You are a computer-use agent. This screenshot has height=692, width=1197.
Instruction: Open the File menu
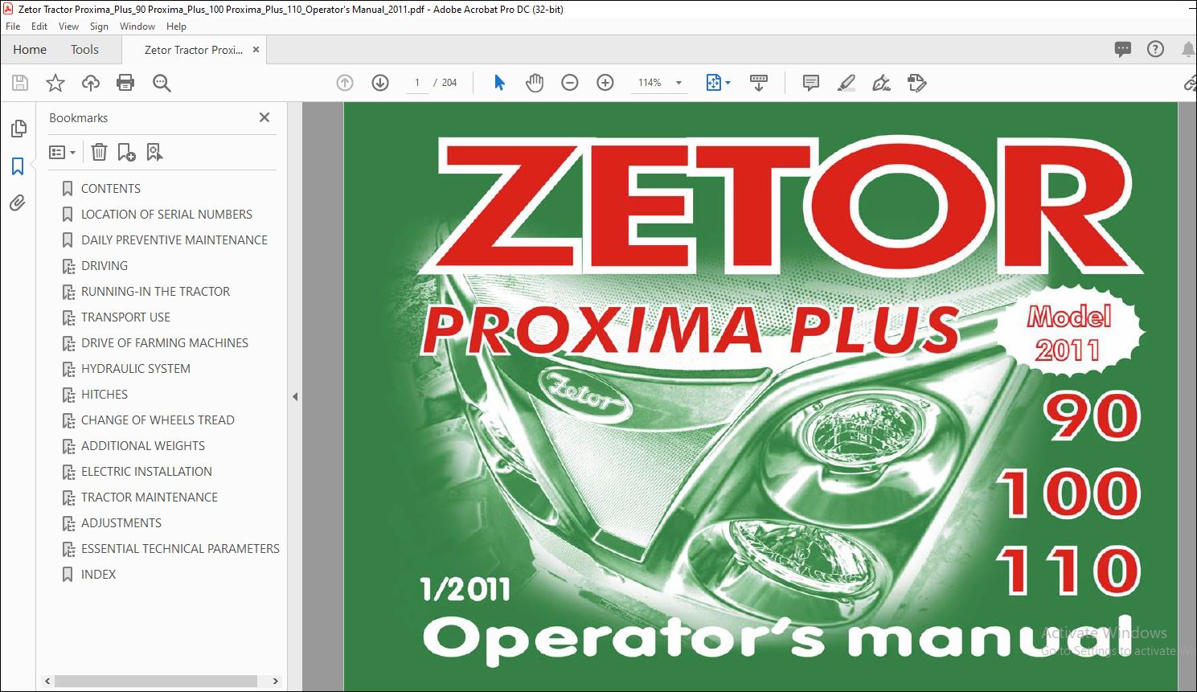tap(13, 27)
